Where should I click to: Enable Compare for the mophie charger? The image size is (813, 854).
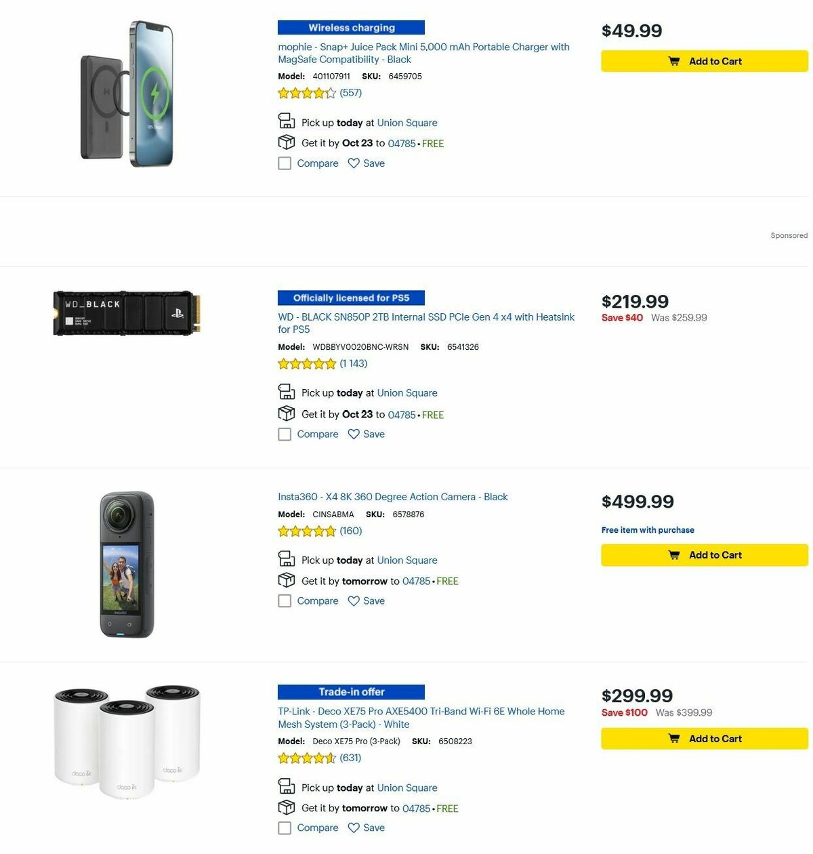285,163
